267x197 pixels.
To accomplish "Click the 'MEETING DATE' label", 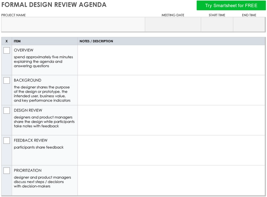I will tap(173, 15).
